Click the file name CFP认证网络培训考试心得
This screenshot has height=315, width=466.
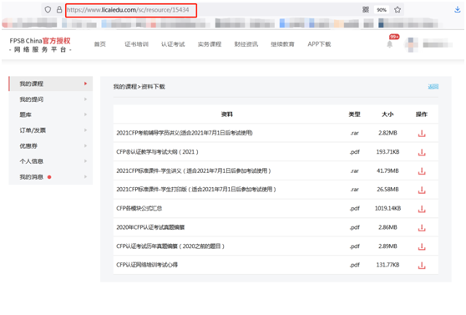(147, 265)
